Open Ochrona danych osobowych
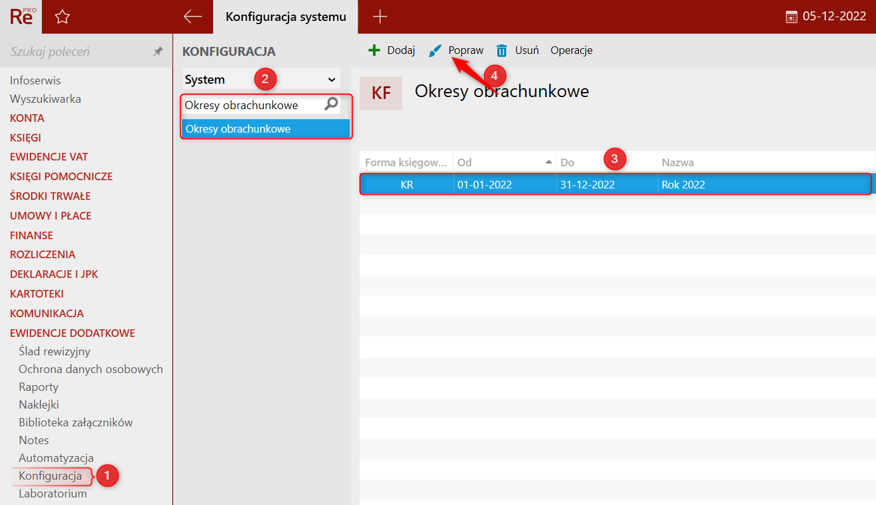Viewport: 876px width, 505px height. tap(91, 369)
